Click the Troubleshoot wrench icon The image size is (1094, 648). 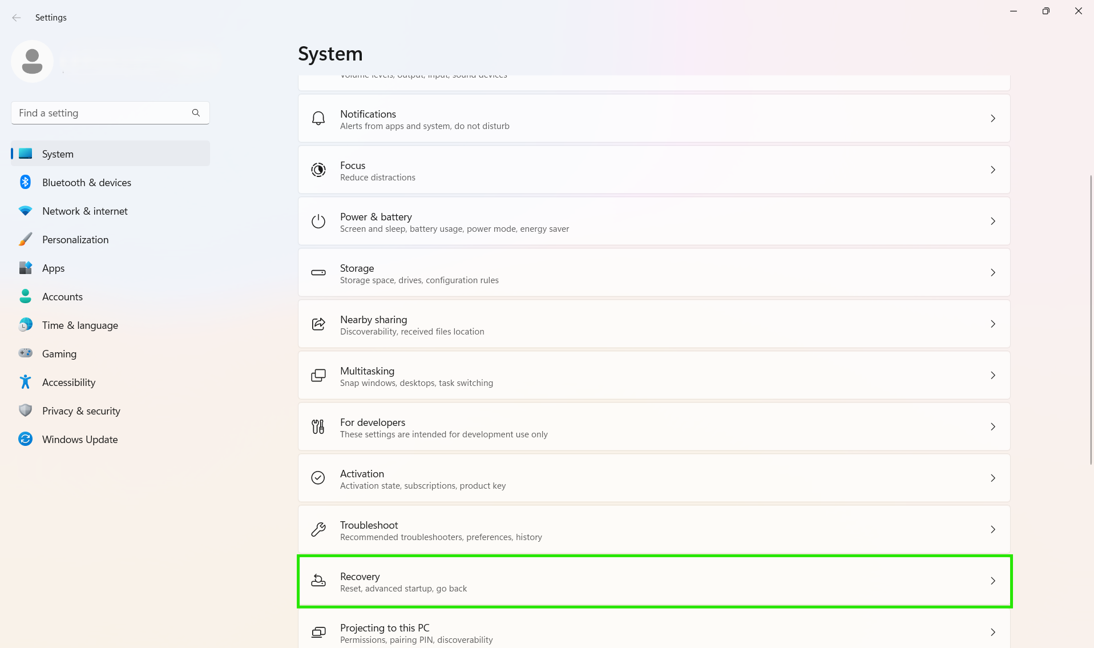(318, 529)
